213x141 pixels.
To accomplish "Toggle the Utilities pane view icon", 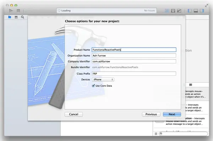I will 202,11.
